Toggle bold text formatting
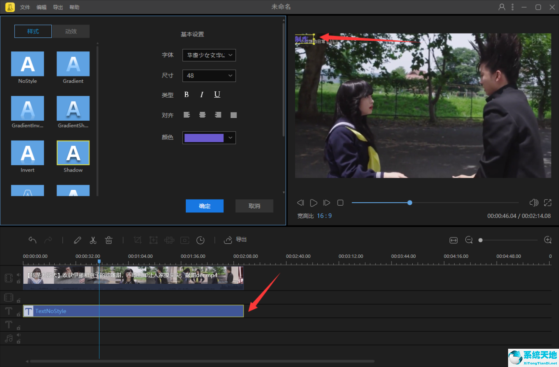This screenshot has width=559, height=367. coord(186,95)
